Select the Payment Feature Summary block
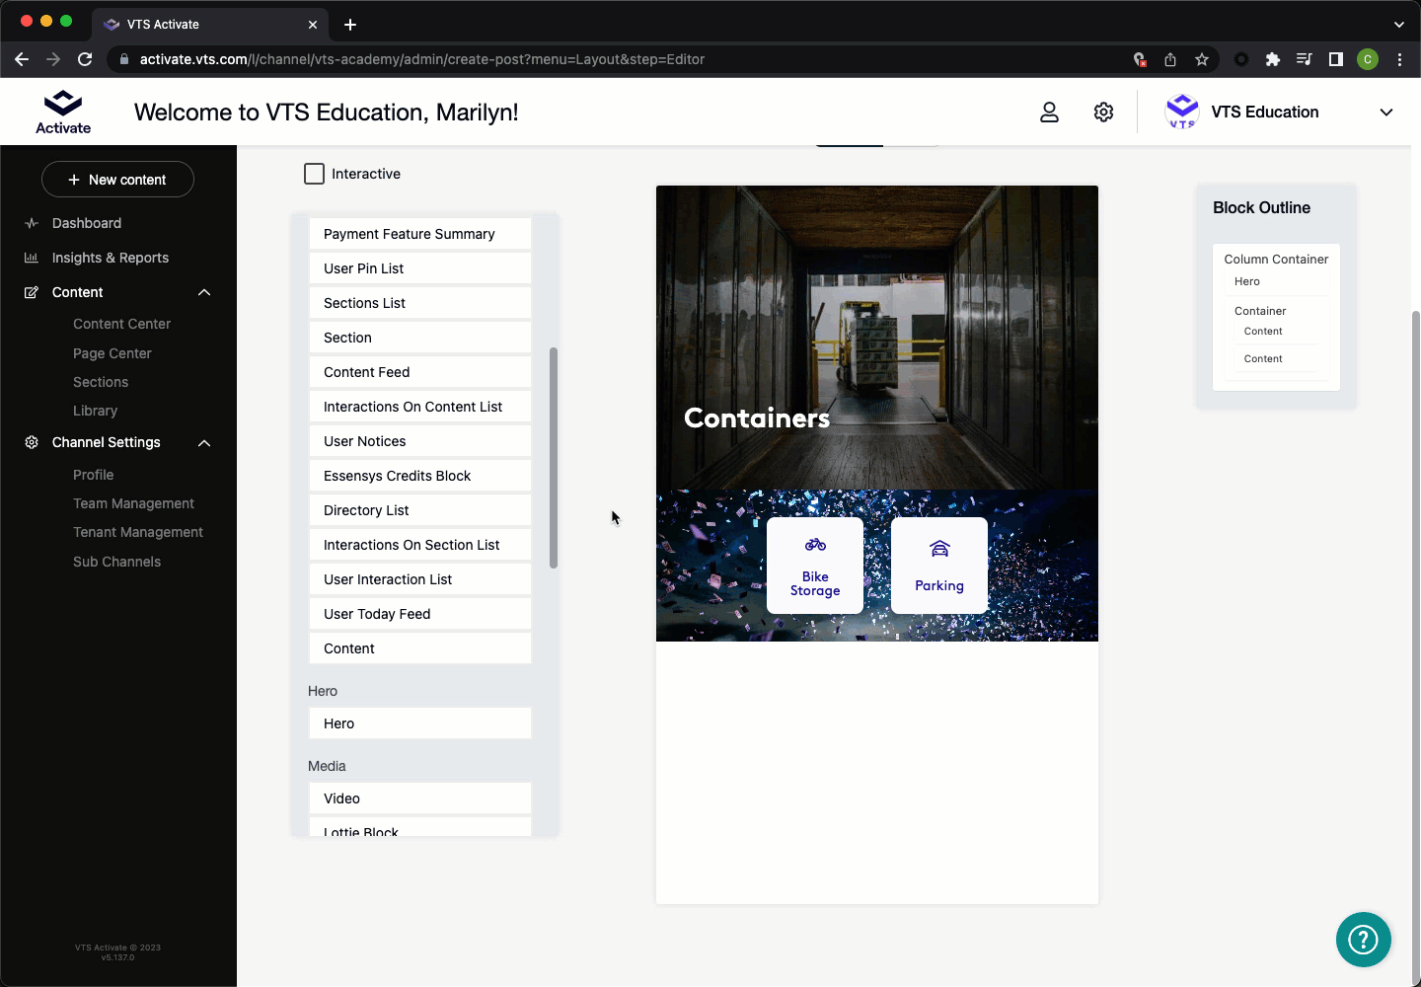 (x=420, y=234)
